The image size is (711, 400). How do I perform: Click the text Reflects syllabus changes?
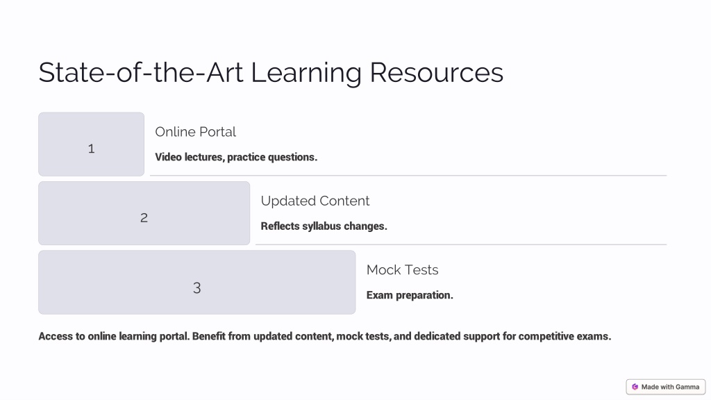(x=324, y=226)
